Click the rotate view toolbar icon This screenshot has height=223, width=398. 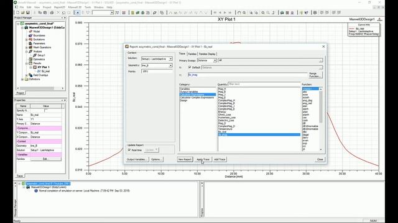coord(239,12)
